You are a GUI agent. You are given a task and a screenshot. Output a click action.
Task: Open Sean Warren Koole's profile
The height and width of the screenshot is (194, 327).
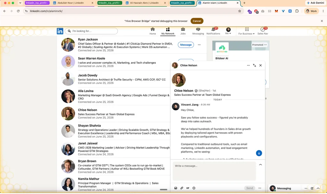pyautogui.click(x=91, y=59)
